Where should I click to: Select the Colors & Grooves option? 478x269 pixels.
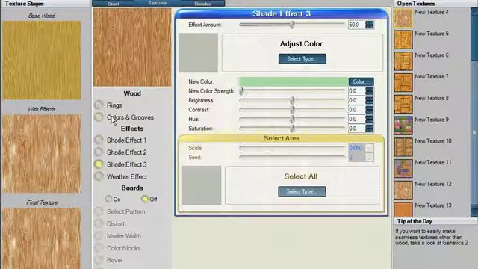coord(99,117)
